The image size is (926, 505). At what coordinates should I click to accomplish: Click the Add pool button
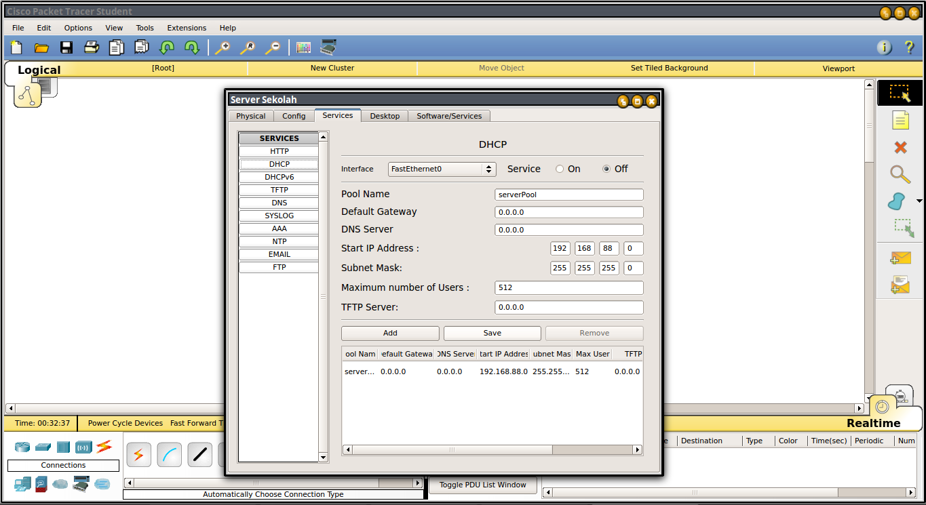[x=390, y=333]
